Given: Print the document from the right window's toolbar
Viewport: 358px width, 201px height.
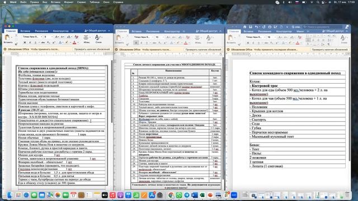Looking at the screenshot, I should [270, 27].
